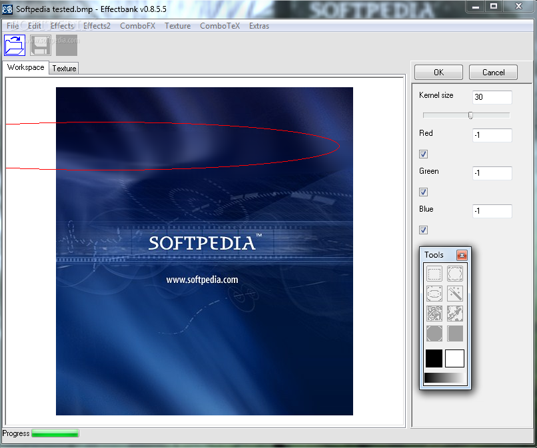Click the 'Progress' status label

point(16,433)
